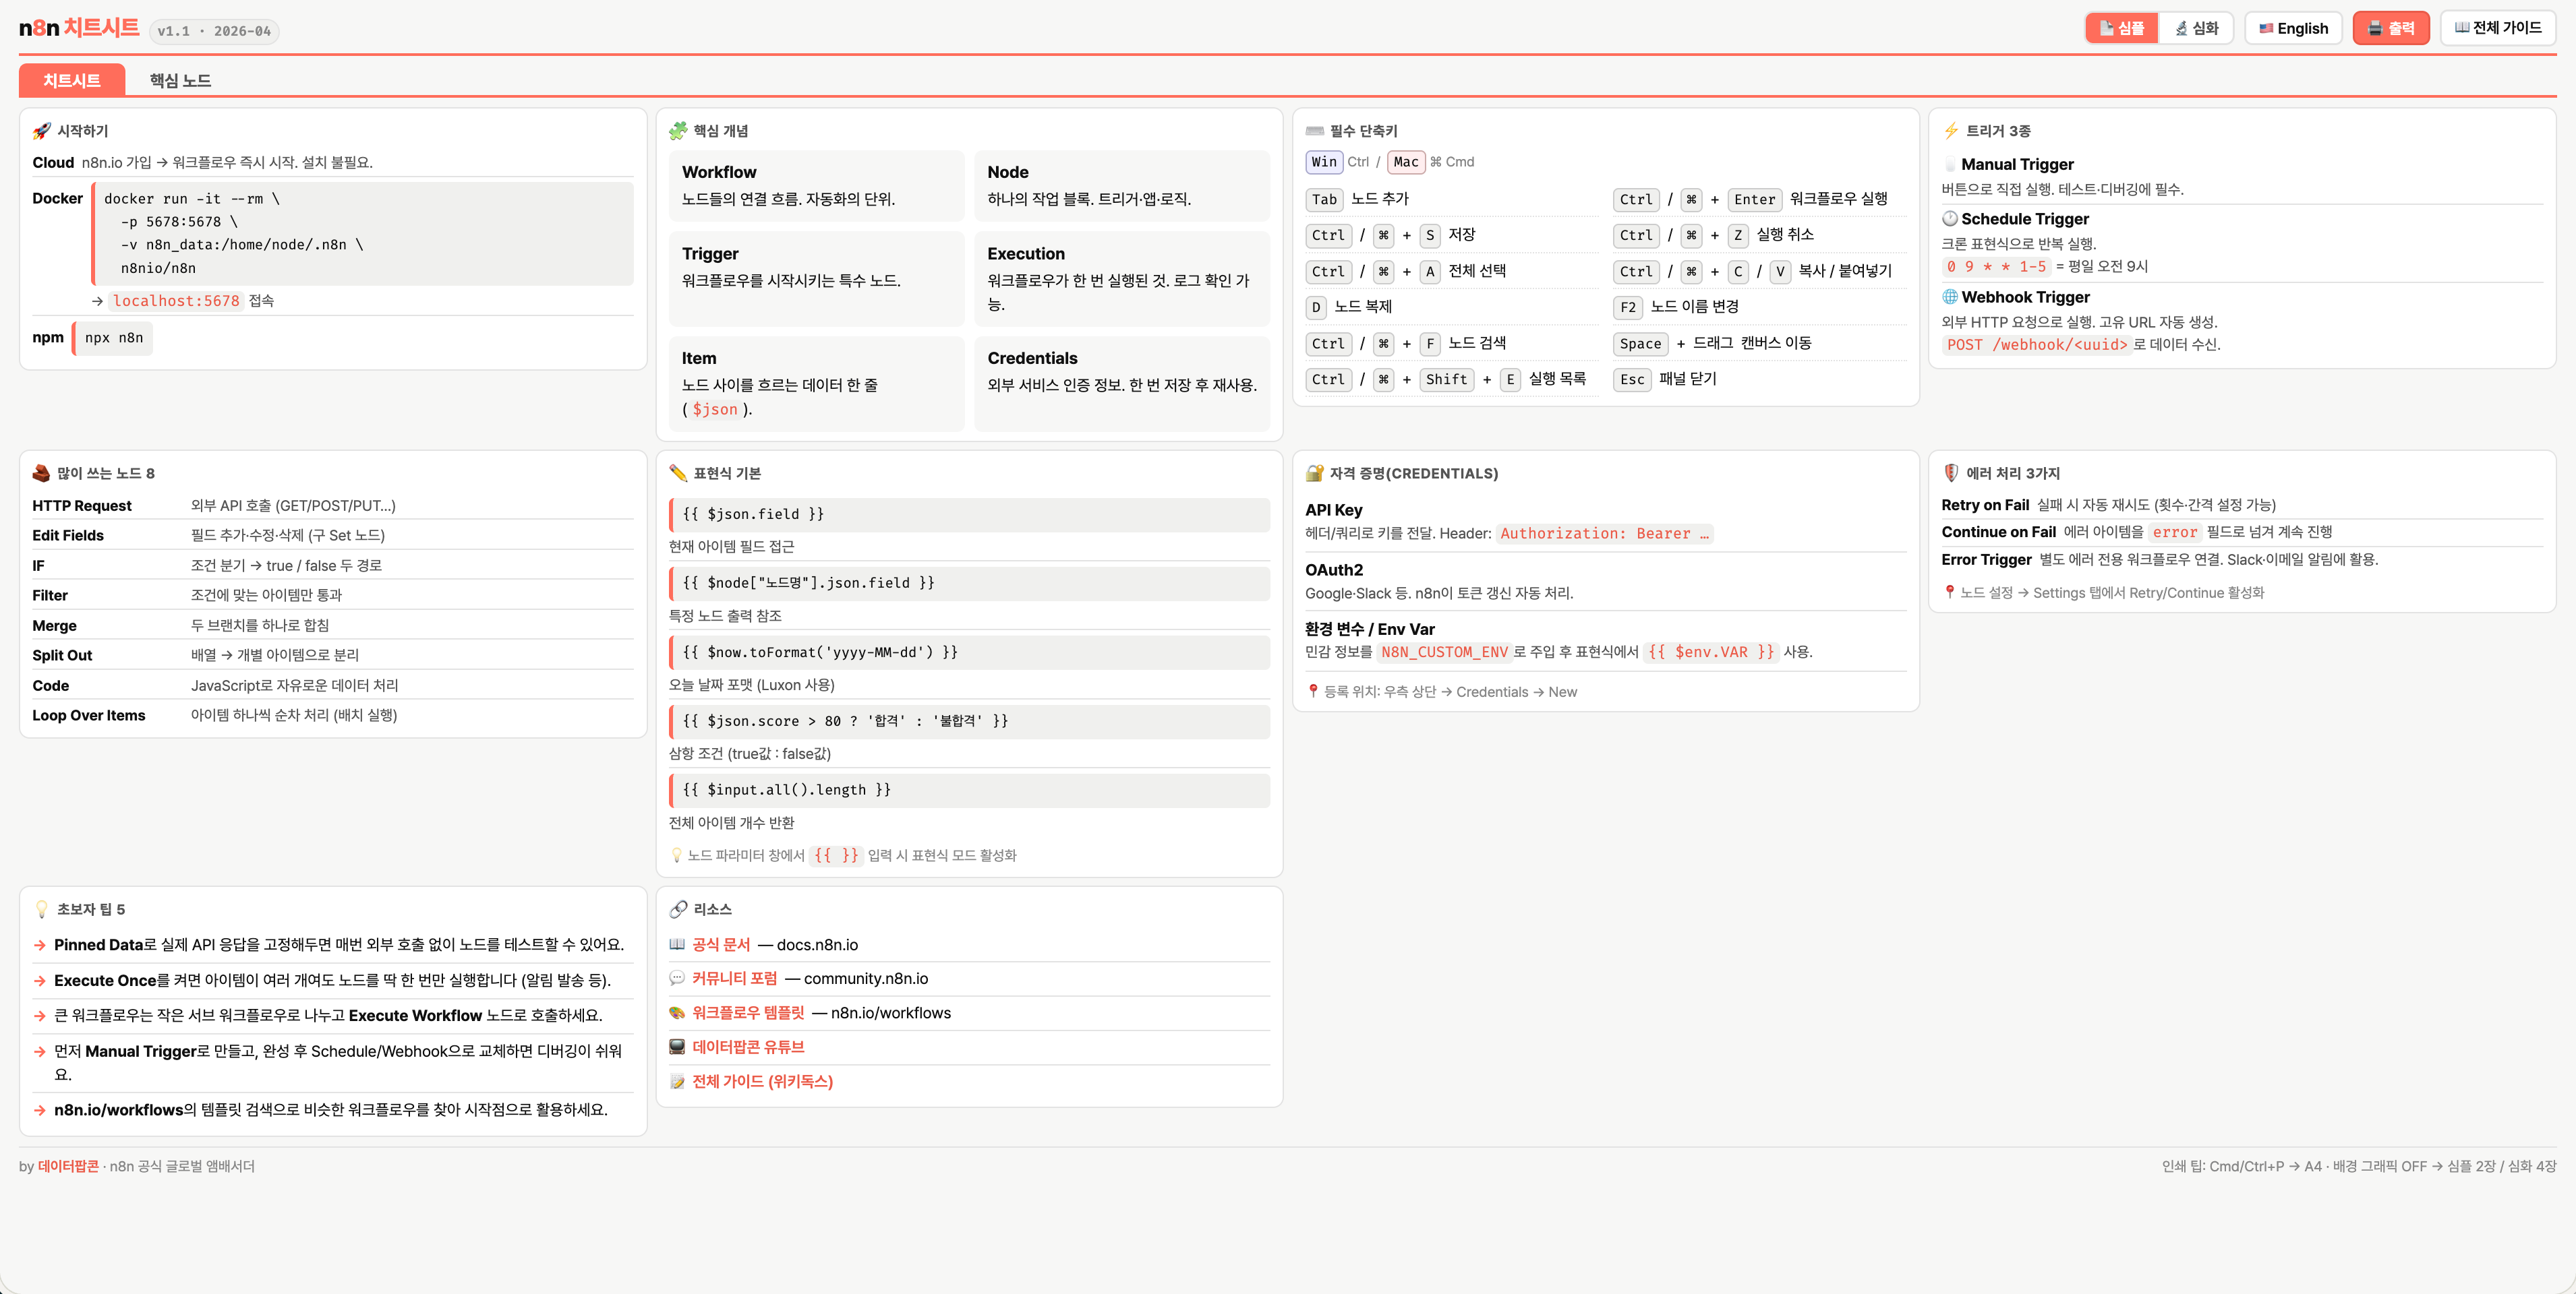Click the keyboard icon beside 필수 단축키
Viewport: 2576px width, 1294px height.
(x=1314, y=131)
